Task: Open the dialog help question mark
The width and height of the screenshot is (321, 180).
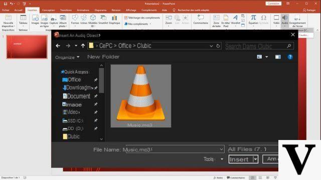Action: pyautogui.click(x=290, y=57)
